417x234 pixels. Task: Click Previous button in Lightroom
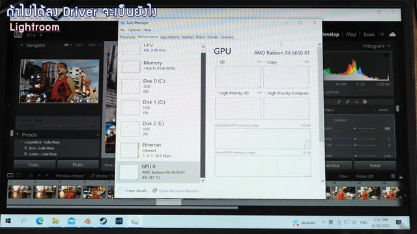click(x=338, y=166)
